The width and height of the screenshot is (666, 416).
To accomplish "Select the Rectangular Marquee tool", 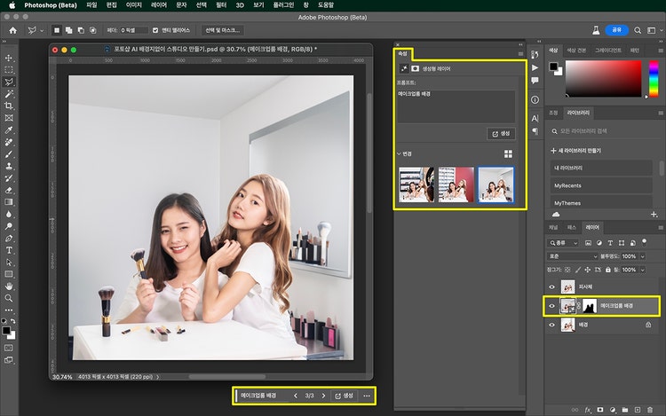I will 9,68.
